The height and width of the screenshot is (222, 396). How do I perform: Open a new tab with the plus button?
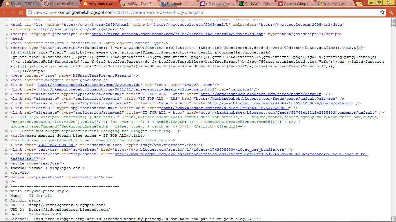pyautogui.click(x=359, y=4)
